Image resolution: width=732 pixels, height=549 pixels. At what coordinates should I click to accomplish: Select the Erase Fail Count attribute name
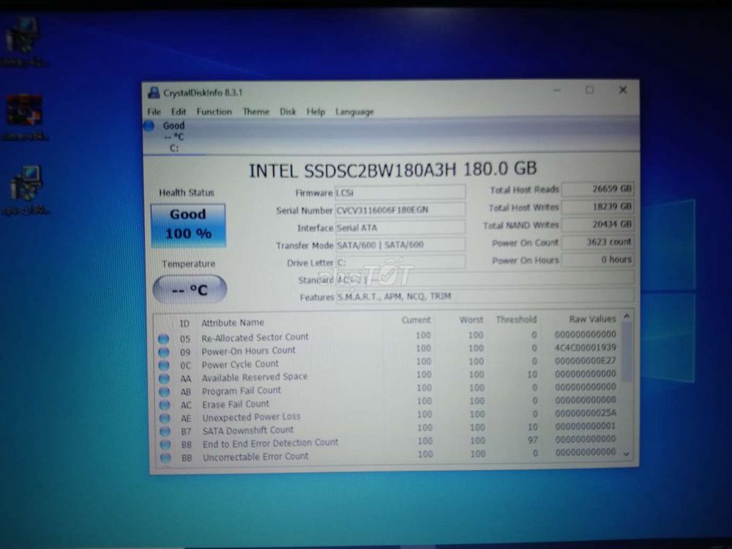(236, 404)
